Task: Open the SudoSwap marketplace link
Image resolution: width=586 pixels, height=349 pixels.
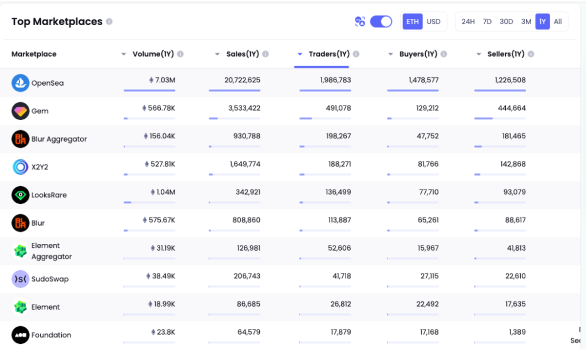Action: [x=50, y=279]
